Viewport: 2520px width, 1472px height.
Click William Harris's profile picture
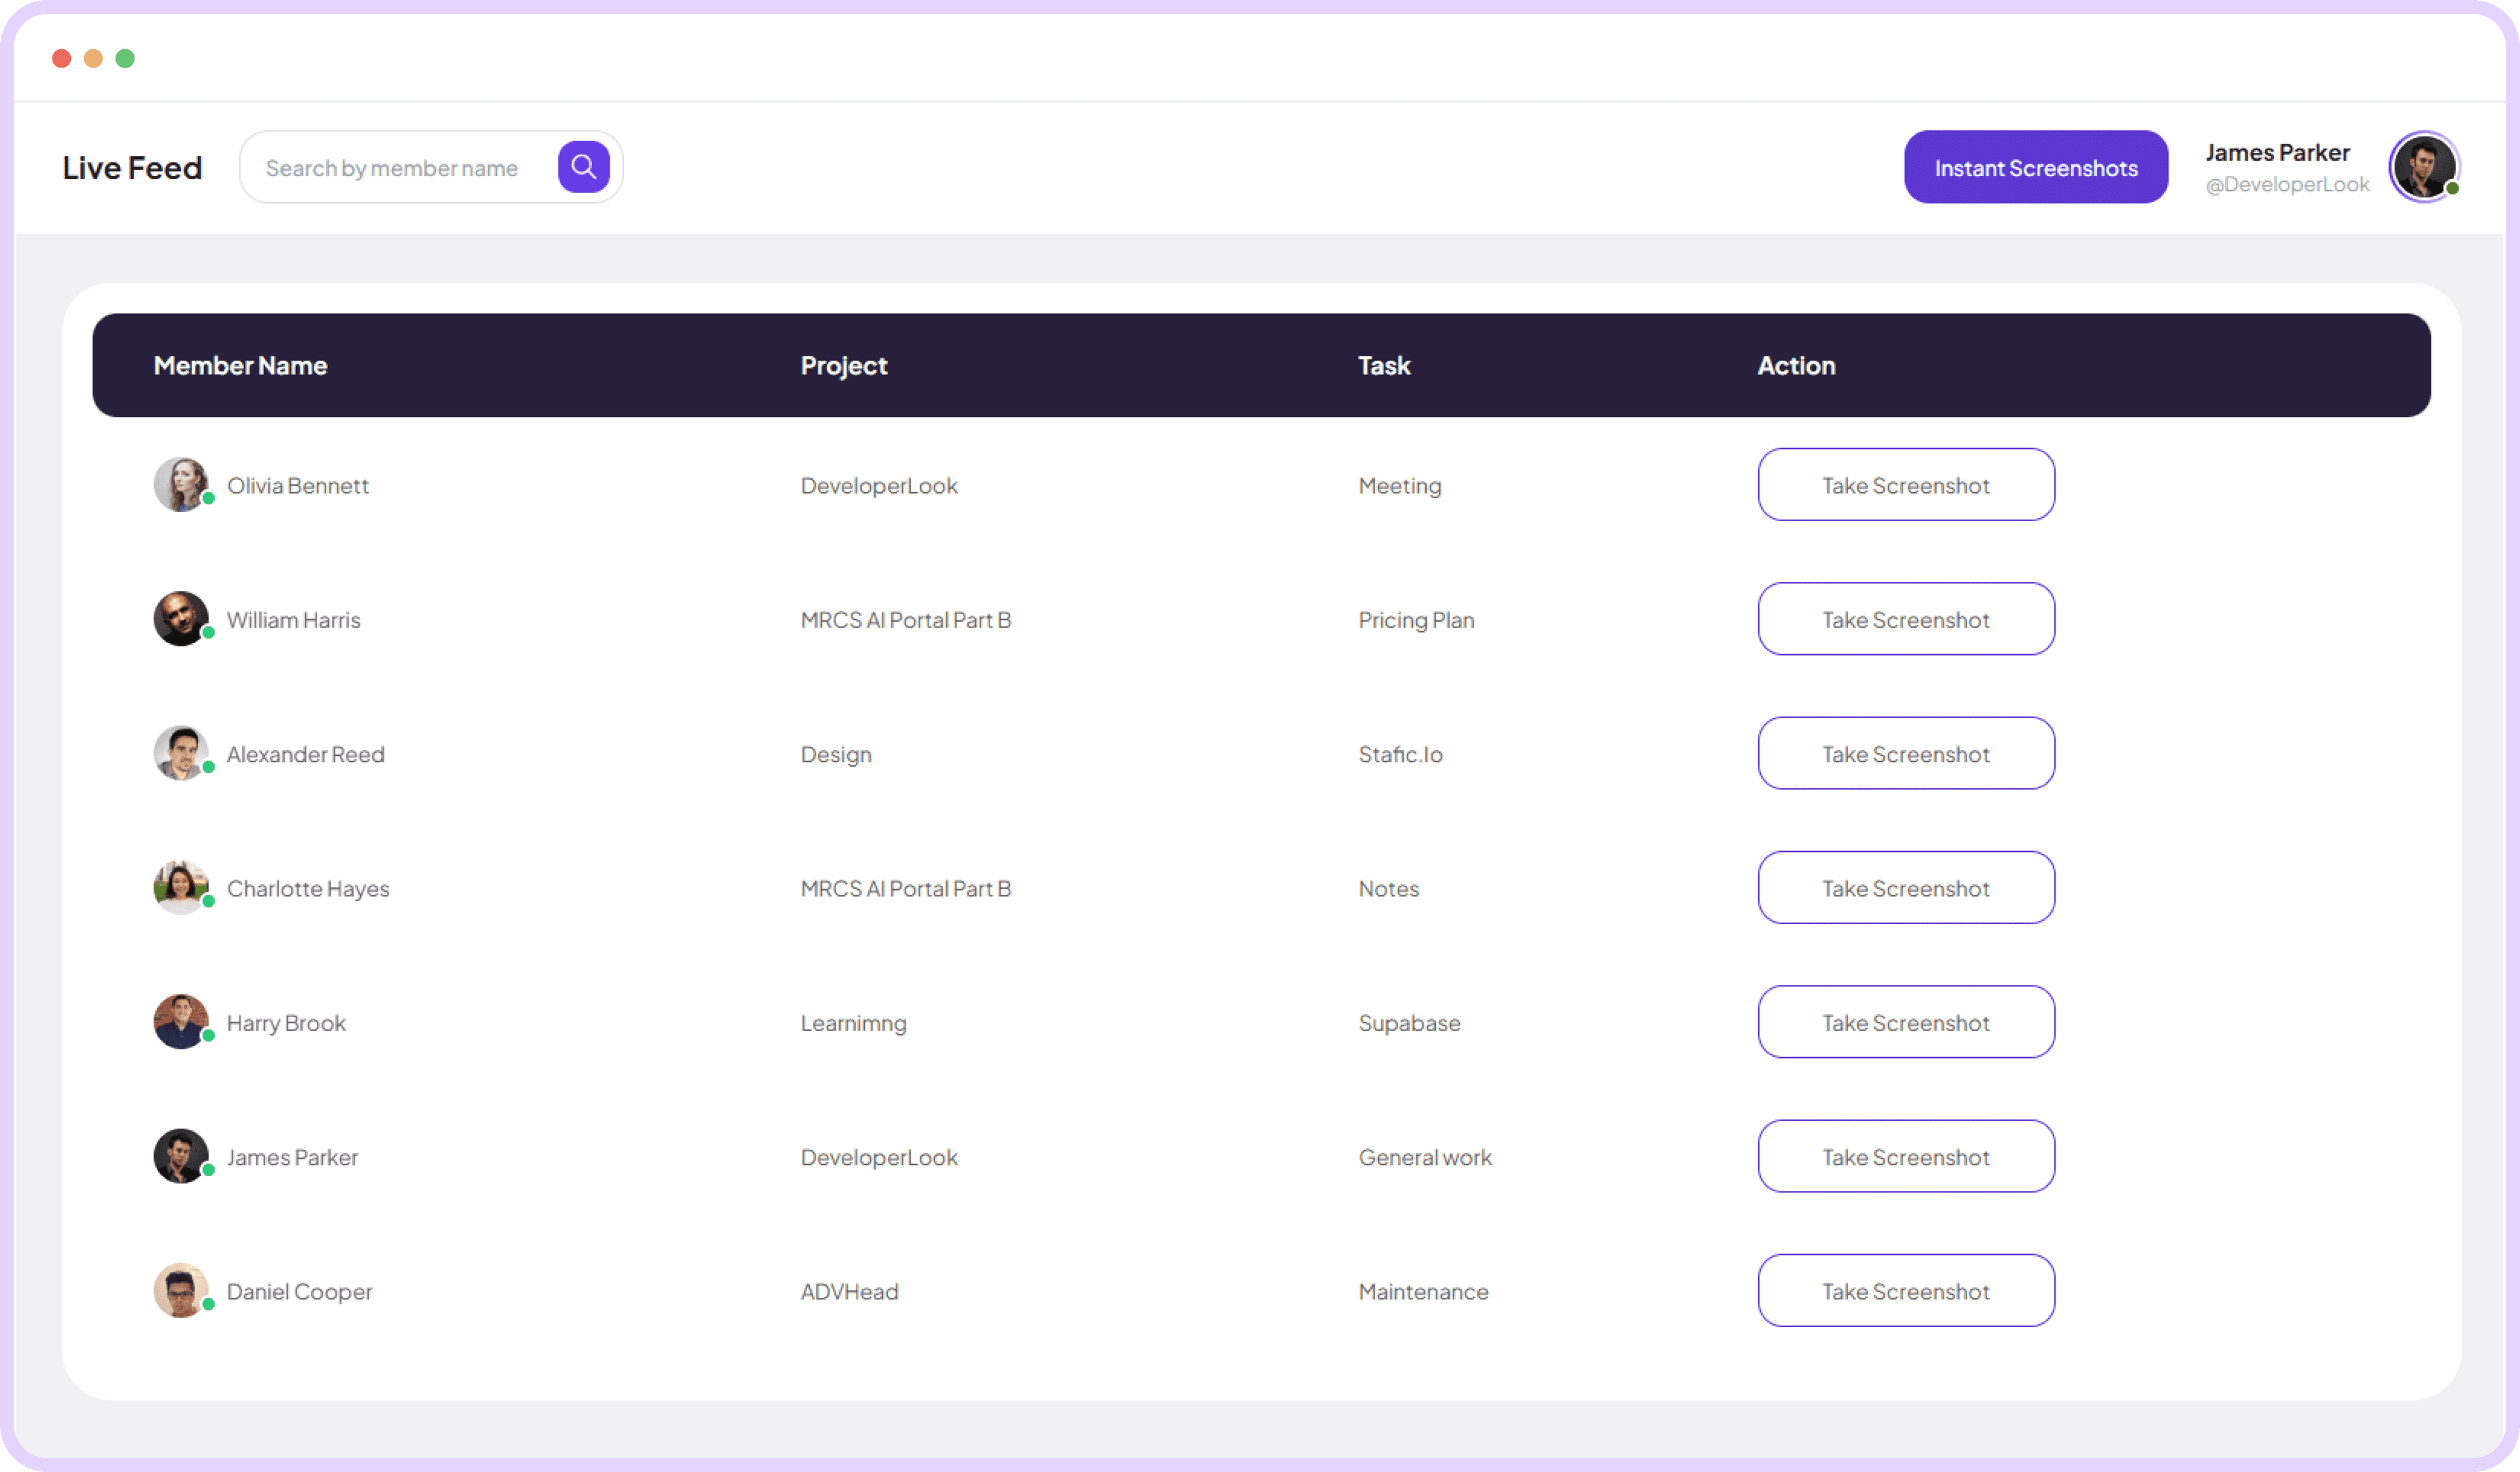click(x=182, y=619)
